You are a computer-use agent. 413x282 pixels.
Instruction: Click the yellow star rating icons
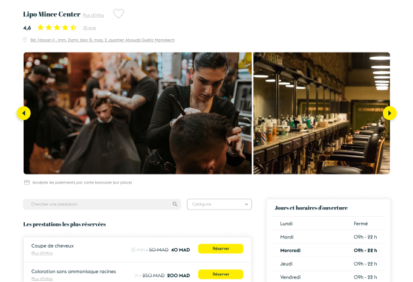coord(57,27)
